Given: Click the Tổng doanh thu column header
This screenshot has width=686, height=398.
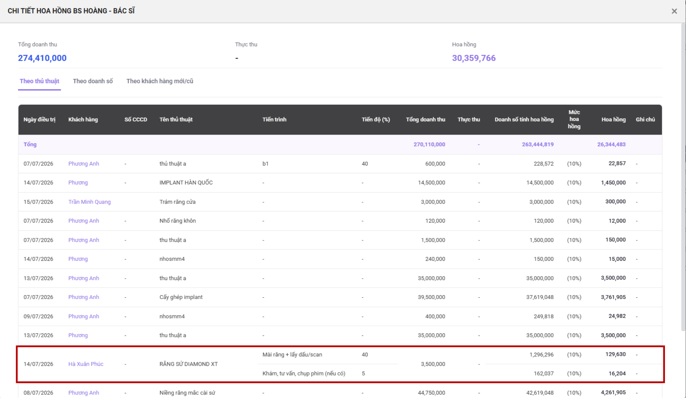Looking at the screenshot, I should pyautogui.click(x=426, y=120).
